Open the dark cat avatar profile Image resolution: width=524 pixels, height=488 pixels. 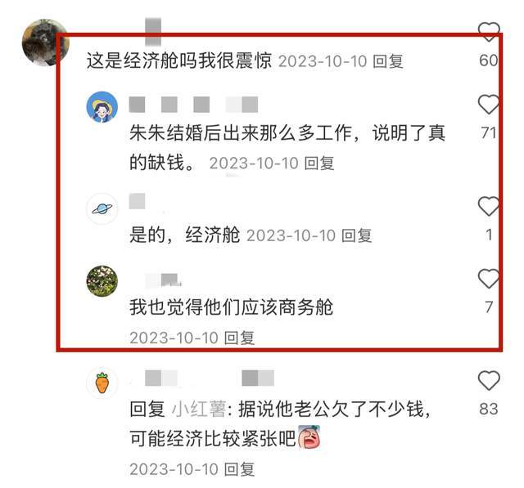(44, 43)
